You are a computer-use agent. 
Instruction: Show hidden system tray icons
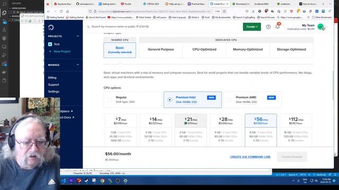[293, 180]
